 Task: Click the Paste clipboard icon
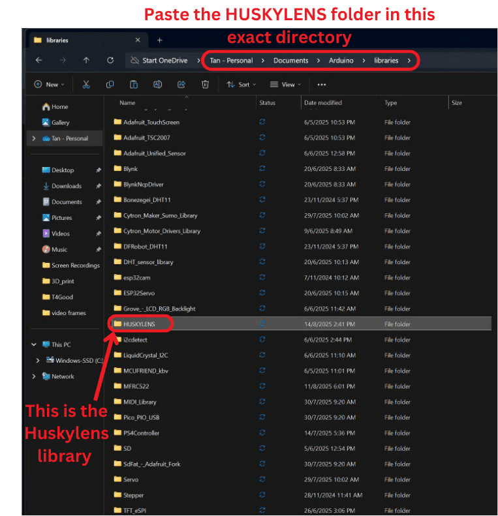(x=134, y=85)
